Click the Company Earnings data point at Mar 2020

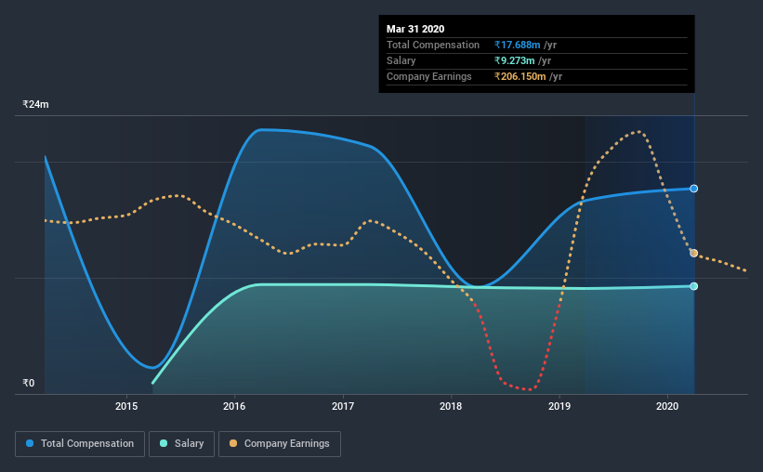click(694, 253)
